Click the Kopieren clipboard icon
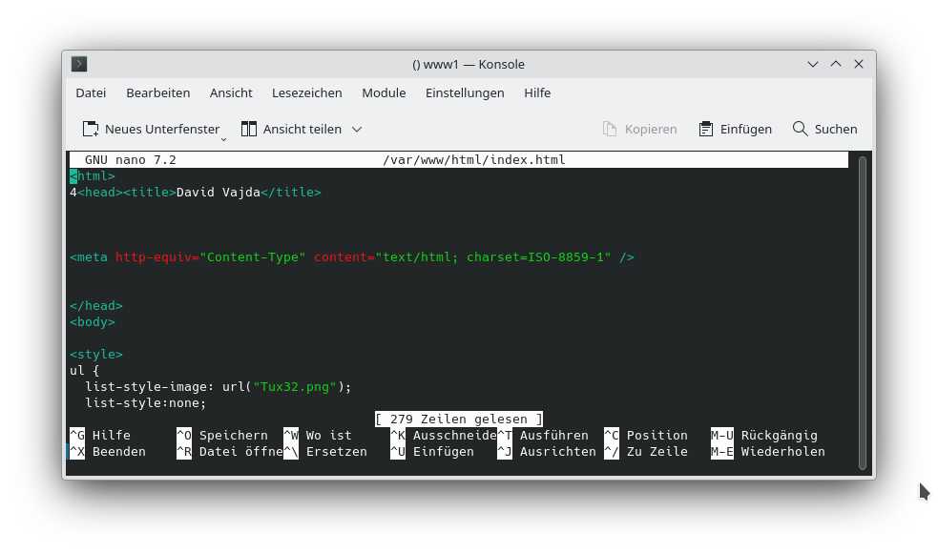Screen dimensions: 938x553 point(608,128)
